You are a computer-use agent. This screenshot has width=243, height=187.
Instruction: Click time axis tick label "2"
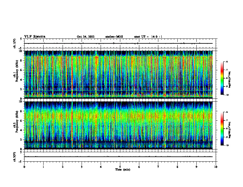(63, 167)
